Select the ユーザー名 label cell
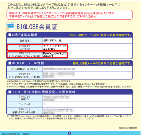Screen dimensions: 141x137 (x=25, y=104)
